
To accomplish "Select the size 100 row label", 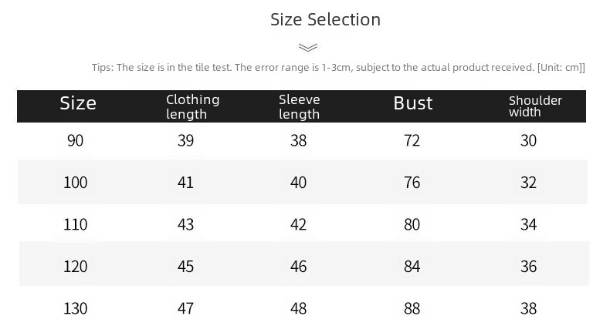I will (x=76, y=183).
